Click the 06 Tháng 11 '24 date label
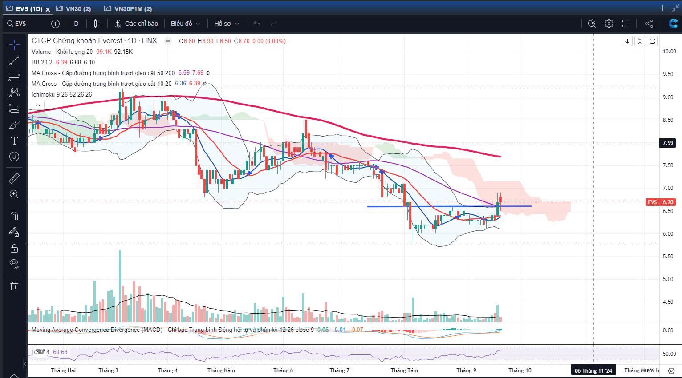Screen dimensions: 682x378 (x=593, y=370)
